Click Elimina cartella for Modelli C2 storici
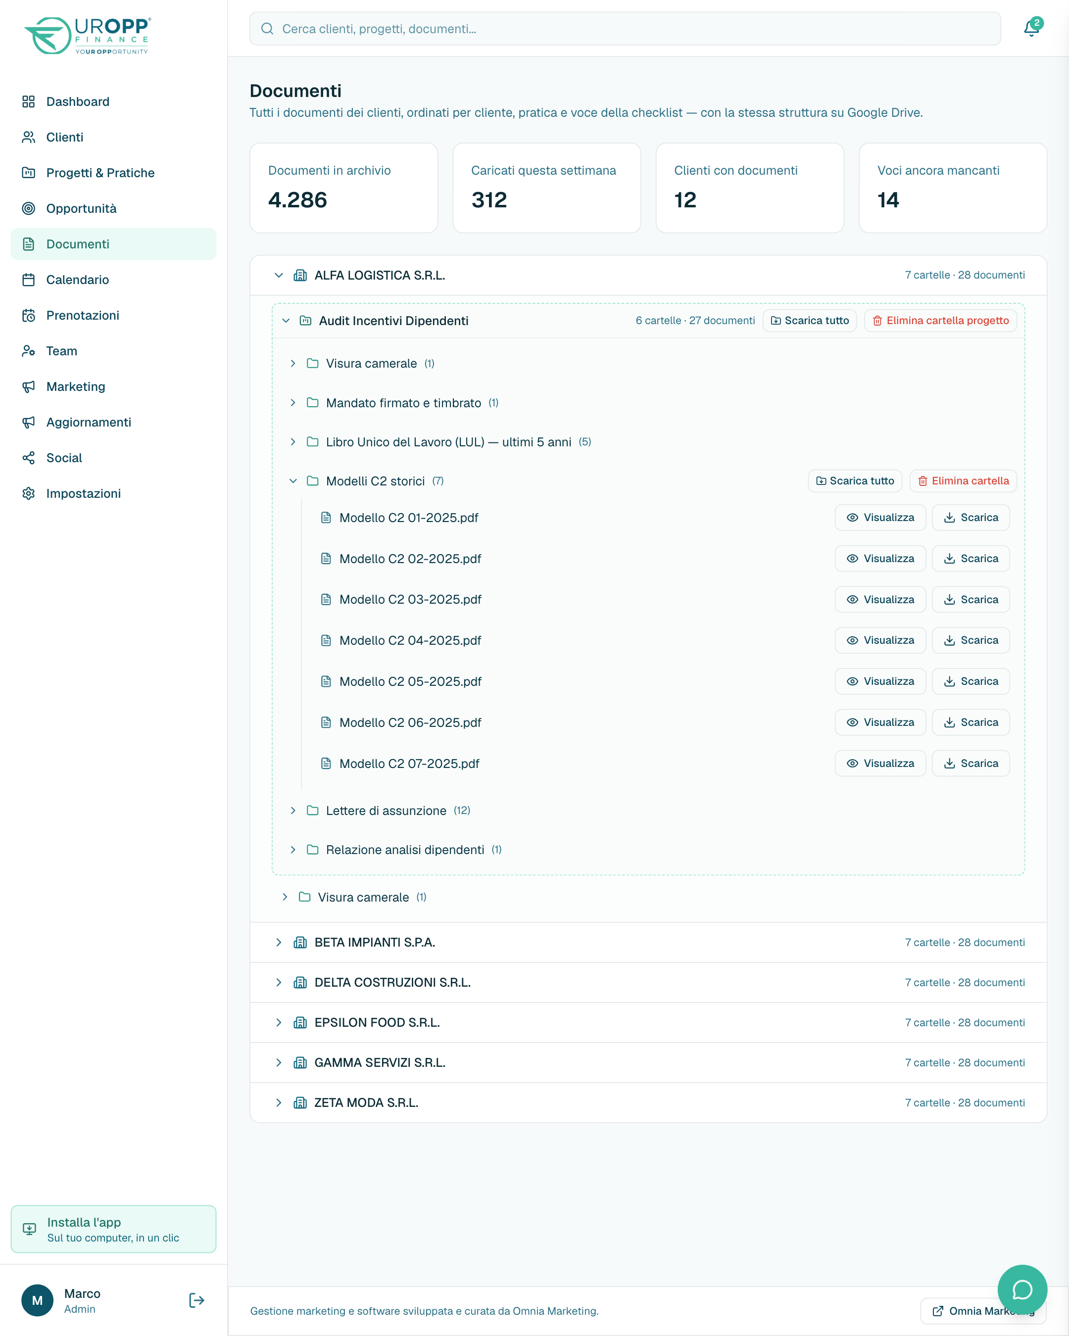The height and width of the screenshot is (1336, 1069). pos(963,481)
